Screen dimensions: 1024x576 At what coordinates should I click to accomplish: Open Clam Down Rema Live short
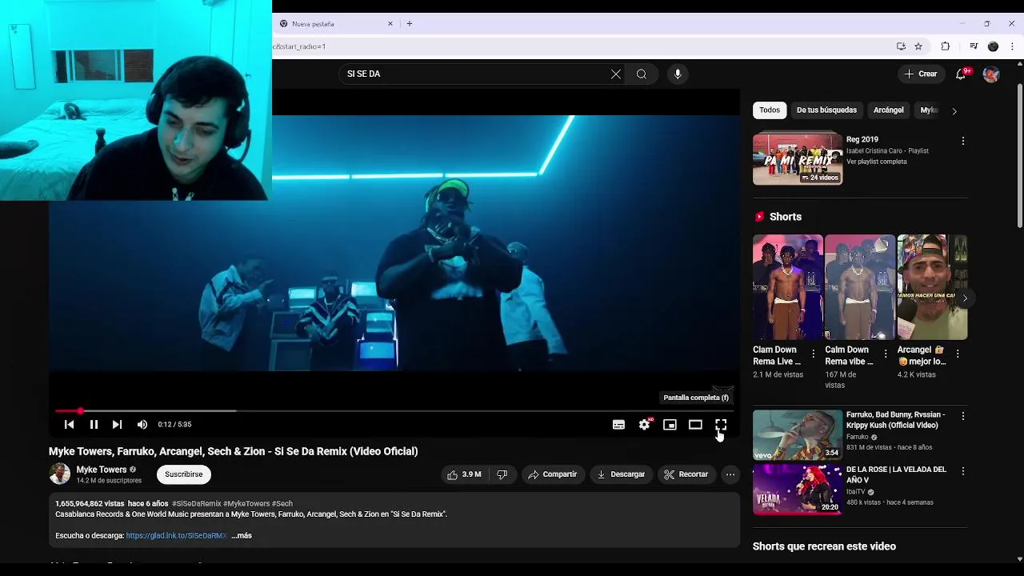pos(787,287)
